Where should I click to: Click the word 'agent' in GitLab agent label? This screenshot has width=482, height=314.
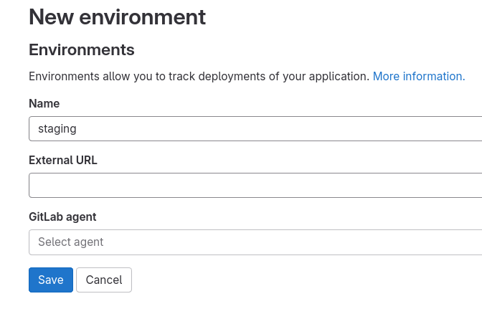[81, 217]
